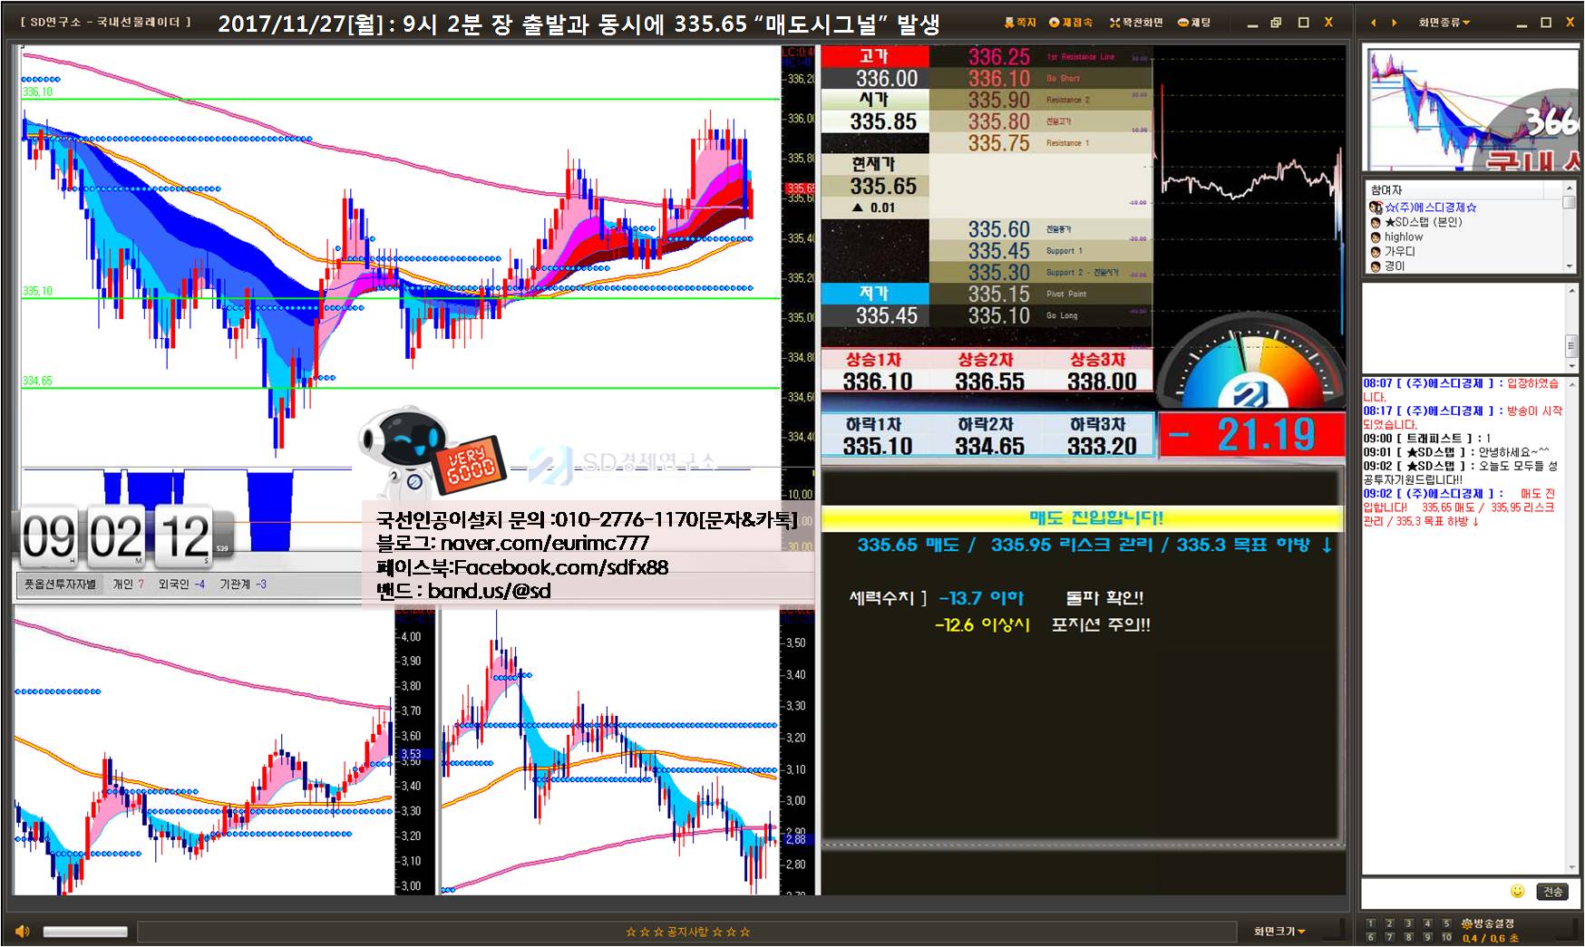Select preset button 1
1585x947 pixels.
point(1371,923)
